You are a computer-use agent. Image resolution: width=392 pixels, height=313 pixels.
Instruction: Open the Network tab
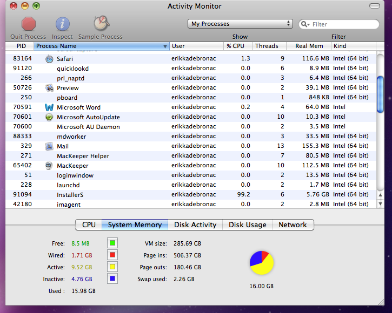click(293, 224)
